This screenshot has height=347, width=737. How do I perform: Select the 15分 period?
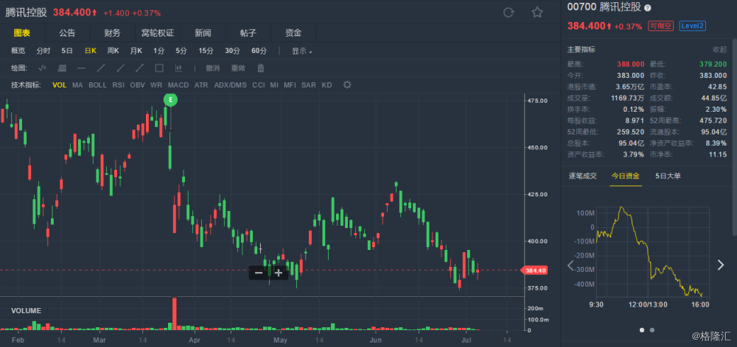point(206,51)
